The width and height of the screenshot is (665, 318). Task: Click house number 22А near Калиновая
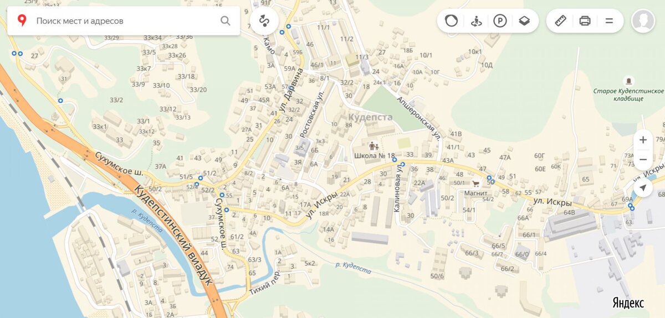click(x=419, y=183)
